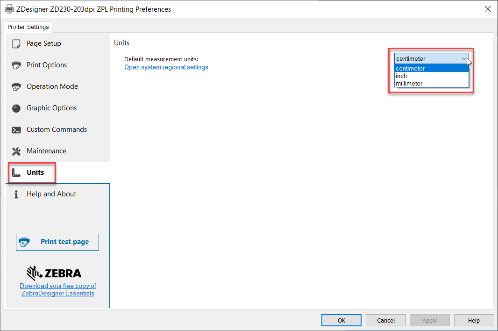Viewport: 498px width, 331px height.
Task: Click the Zebra logo
Action: click(x=54, y=273)
